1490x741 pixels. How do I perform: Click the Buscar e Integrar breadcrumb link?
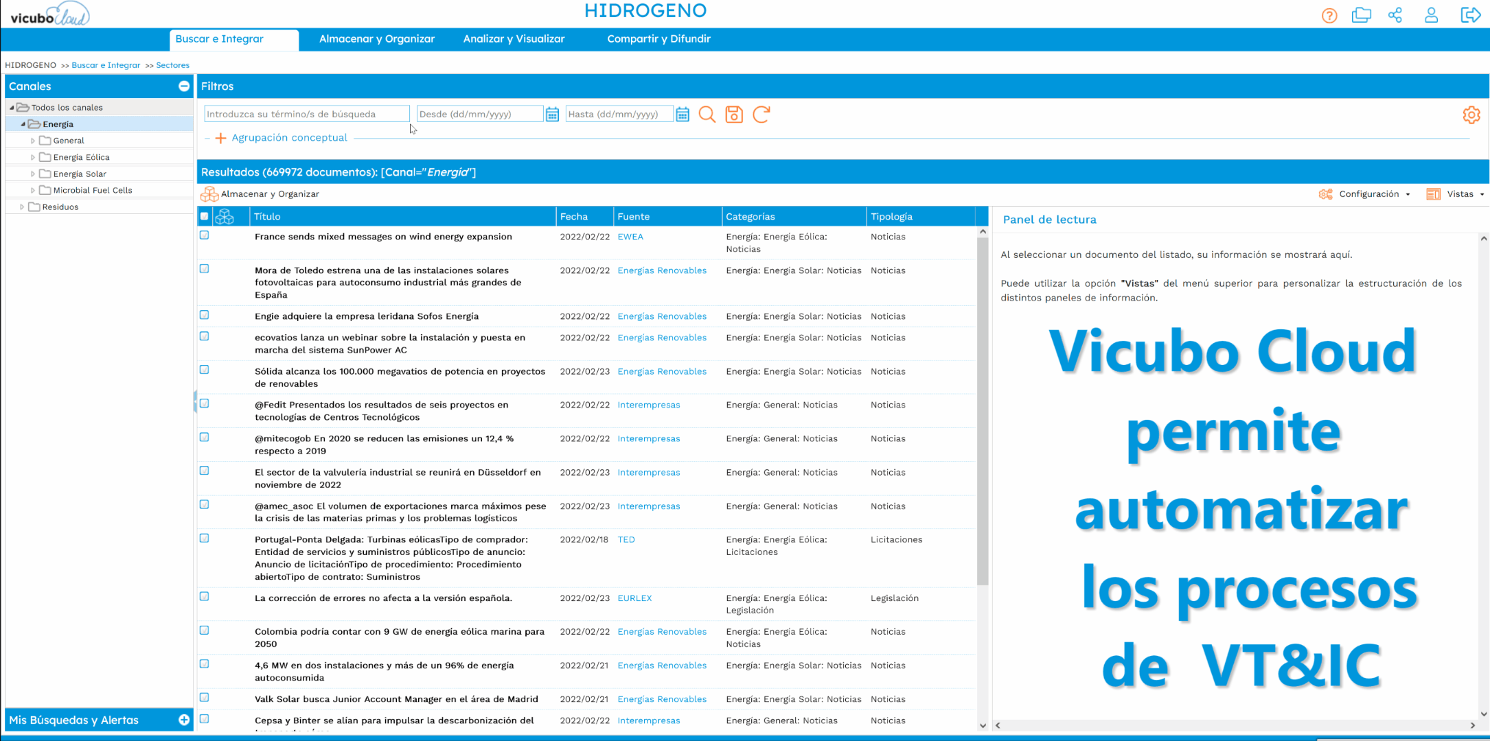click(x=106, y=65)
